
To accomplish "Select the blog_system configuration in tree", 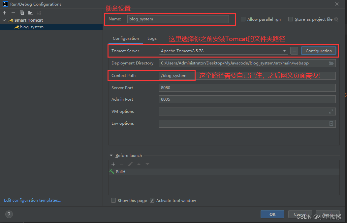I will click(51, 27).
